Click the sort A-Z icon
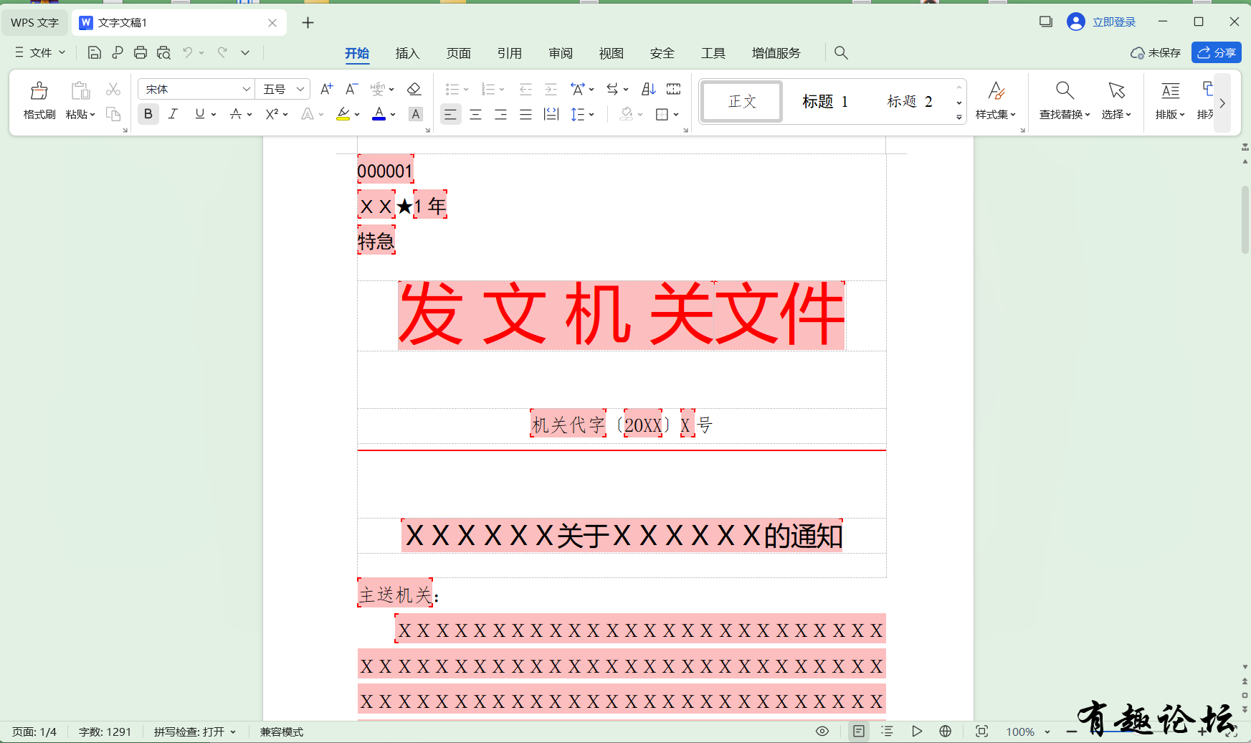 (648, 89)
